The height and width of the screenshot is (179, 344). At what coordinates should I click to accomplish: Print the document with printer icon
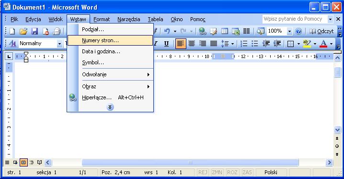coord(57,31)
